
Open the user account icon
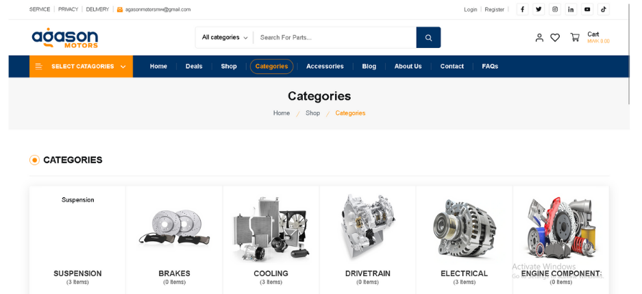(539, 38)
